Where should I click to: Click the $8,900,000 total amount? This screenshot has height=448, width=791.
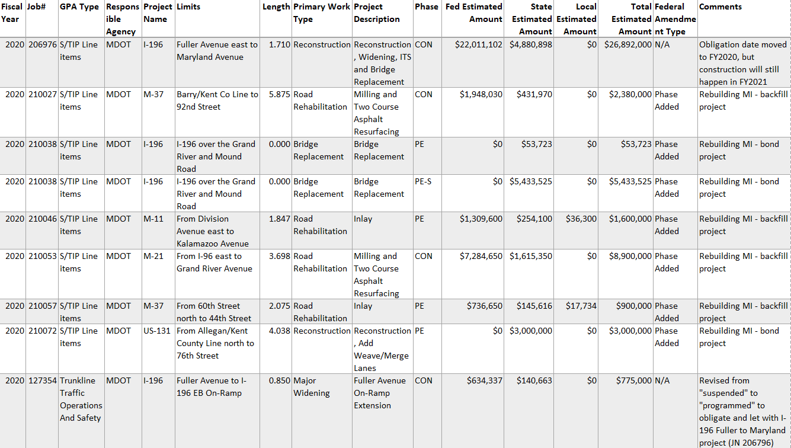pyautogui.click(x=630, y=256)
